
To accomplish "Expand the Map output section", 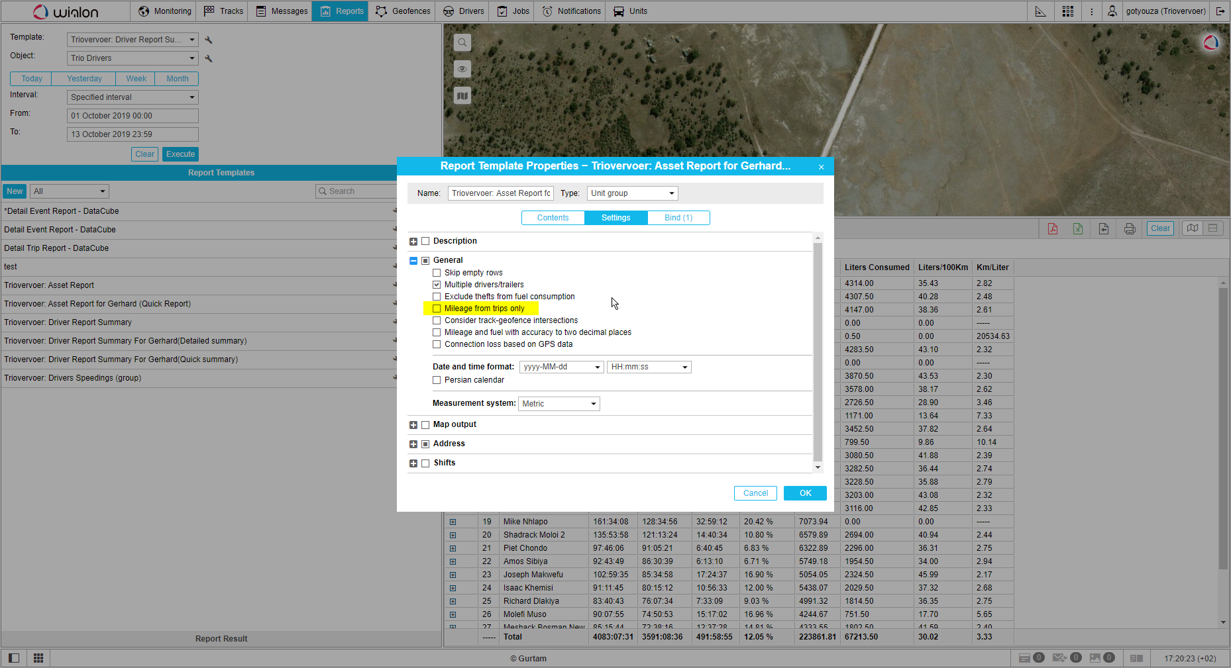I will tap(413, 425).
